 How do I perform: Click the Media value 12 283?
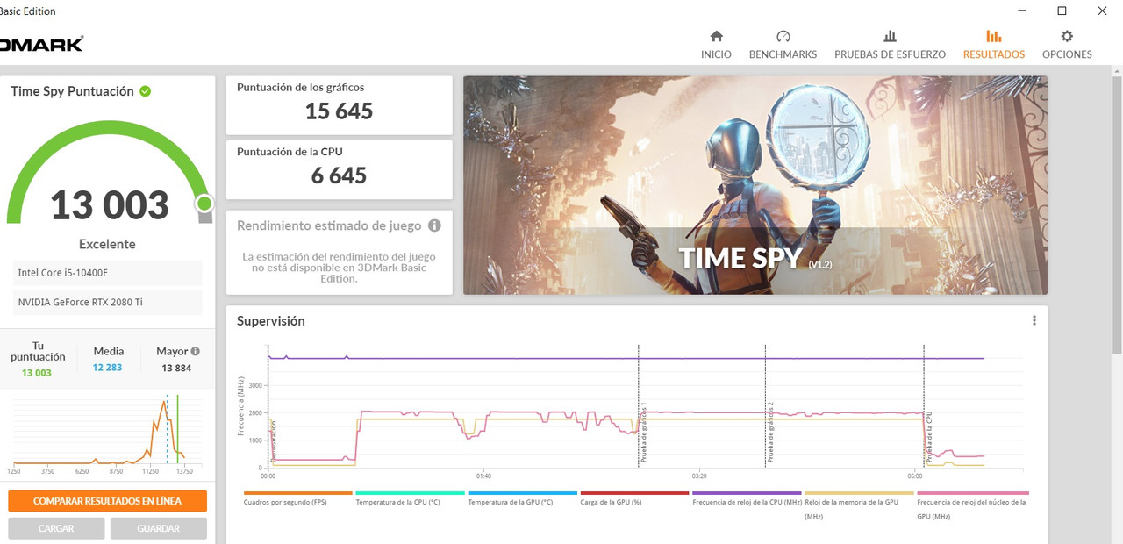pyautogui.click(x=107, y=368)
